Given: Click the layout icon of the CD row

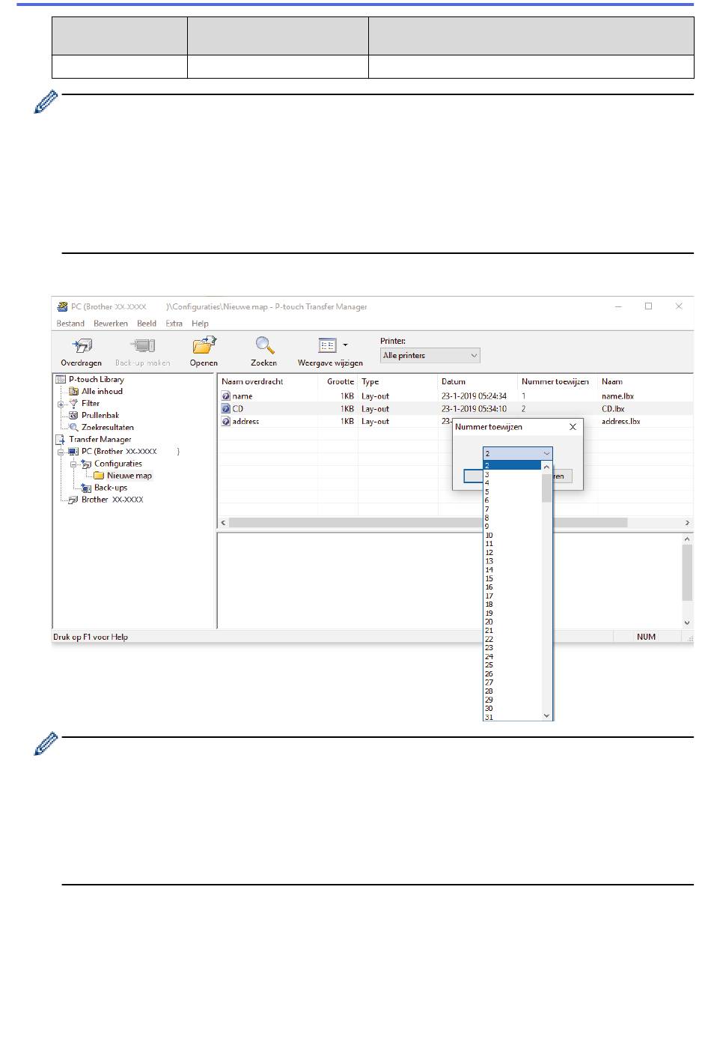Looking at the screenshot, I should click(226, 409).
